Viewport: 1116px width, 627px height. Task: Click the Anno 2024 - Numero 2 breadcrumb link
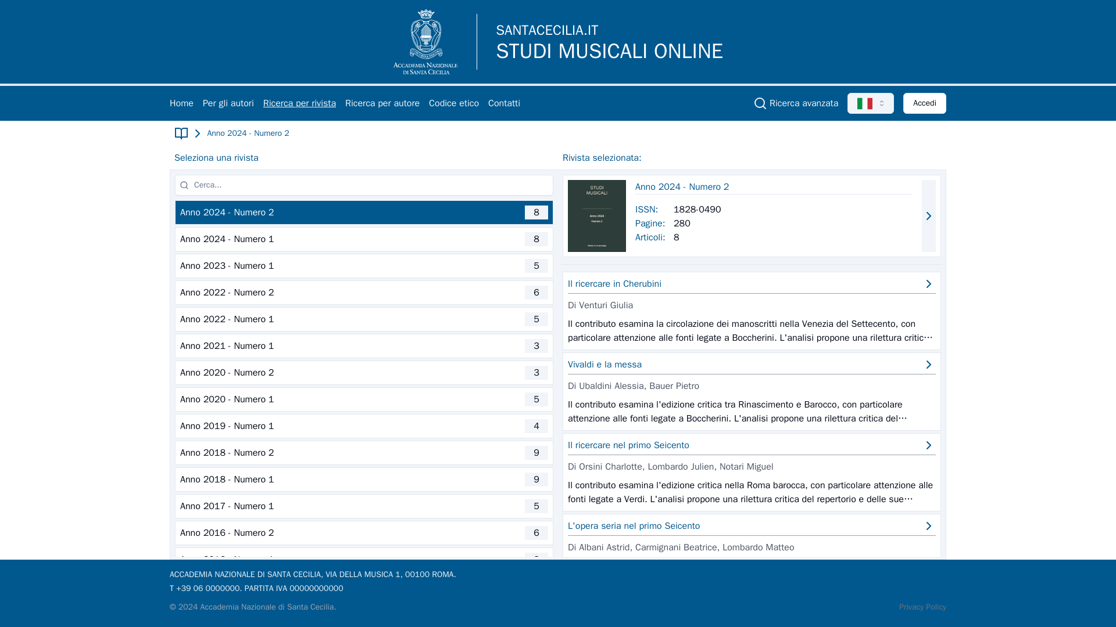248,134
